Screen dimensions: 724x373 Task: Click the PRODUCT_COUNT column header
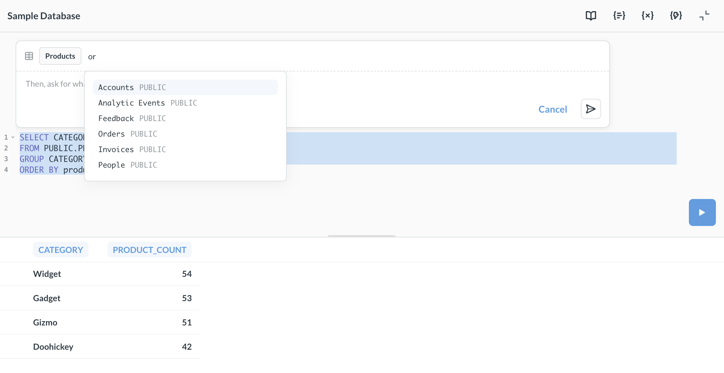(x=150, y=250)
